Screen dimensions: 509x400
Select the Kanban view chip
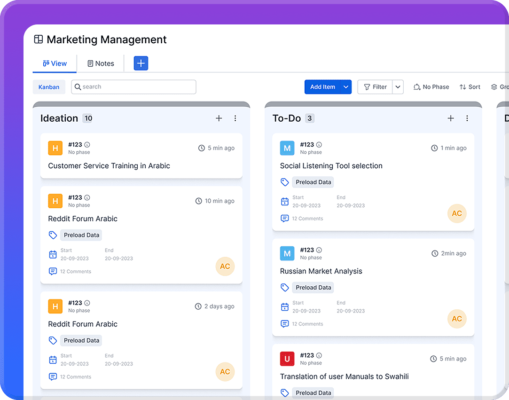click(49, 87)
